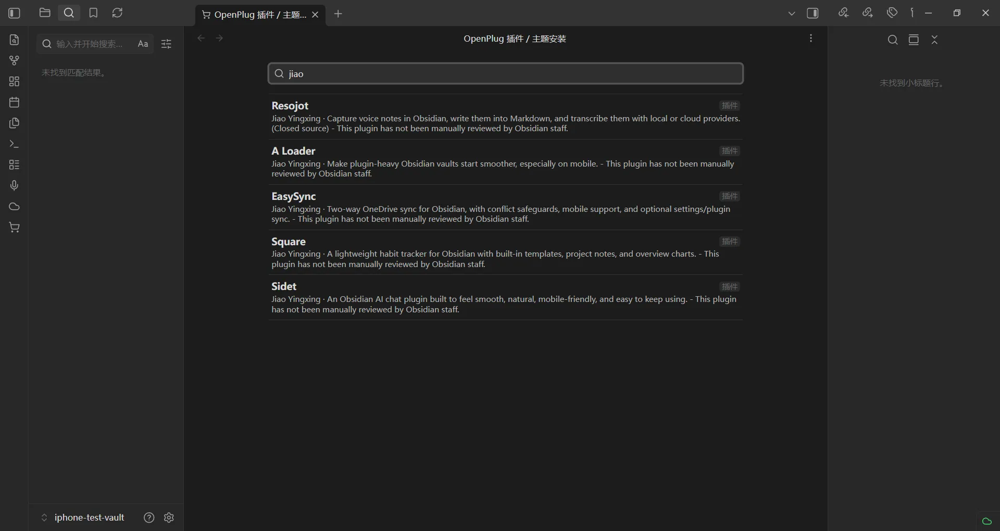The width and height of the screenshot is (1000, 531).
Task: Open the file explorer tab in the left sidebar
Action: click(45, 12)
